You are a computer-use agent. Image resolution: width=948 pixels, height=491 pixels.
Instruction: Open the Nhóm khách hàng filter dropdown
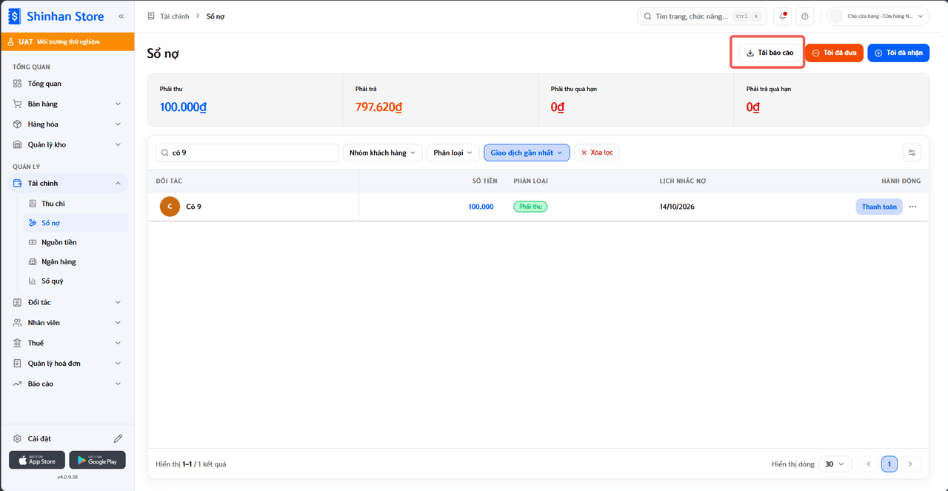click(382, 153)
